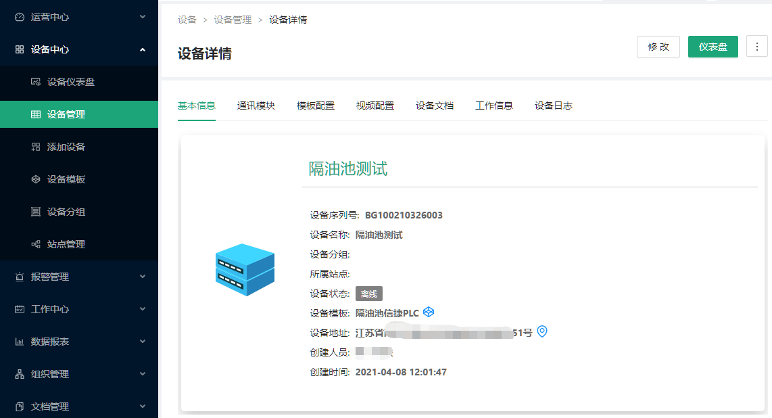Collapse the 设备中心 menu
The image size is (772, 418).
click(x=78, y=49)
